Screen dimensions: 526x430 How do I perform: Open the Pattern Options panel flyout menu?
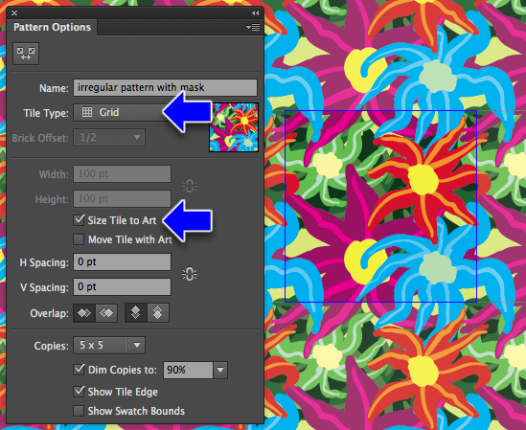coord(253,27)
